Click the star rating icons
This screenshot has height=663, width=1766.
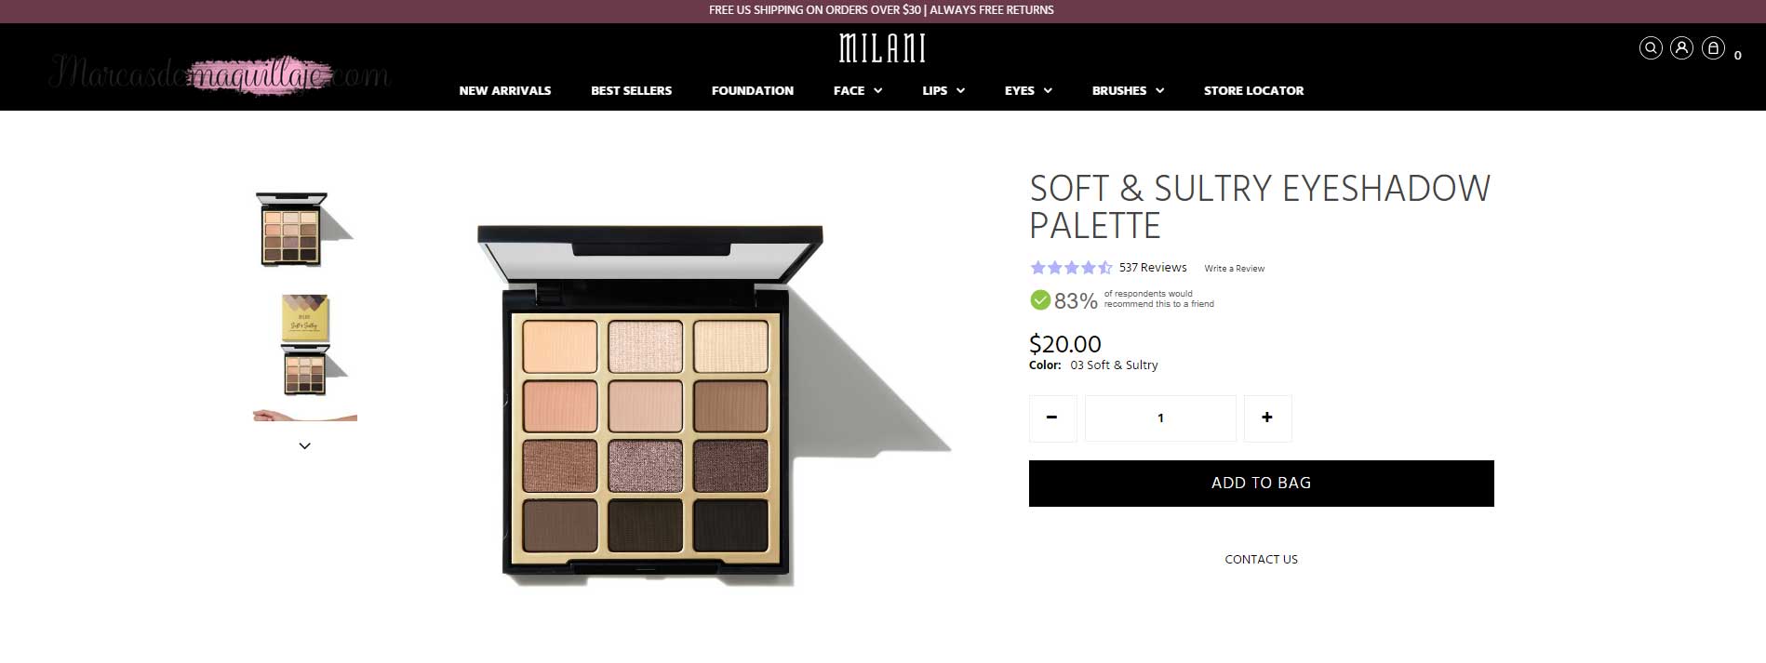(1071, 268)
